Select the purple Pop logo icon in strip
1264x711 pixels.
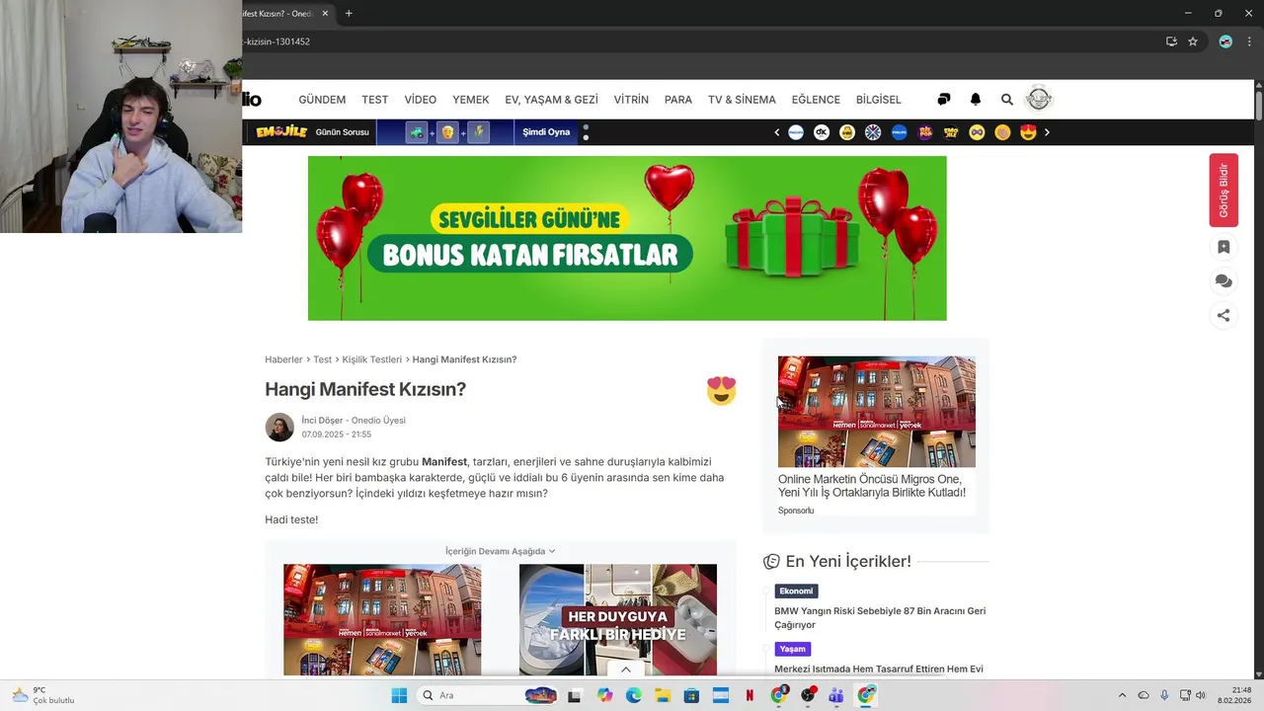coord(925,132)
